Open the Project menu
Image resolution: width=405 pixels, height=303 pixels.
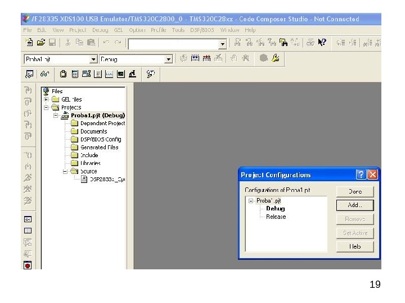point(78,30)
